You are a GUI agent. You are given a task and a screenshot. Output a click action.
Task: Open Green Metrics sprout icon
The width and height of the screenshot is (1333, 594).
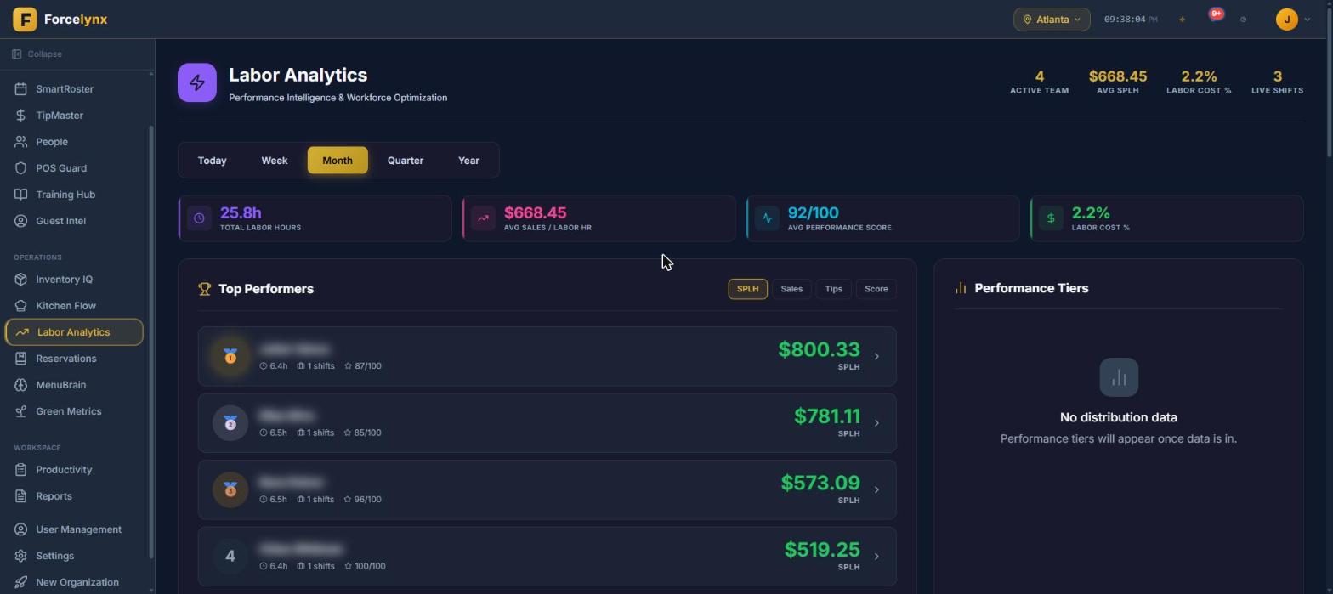click(x=21, y=411)
